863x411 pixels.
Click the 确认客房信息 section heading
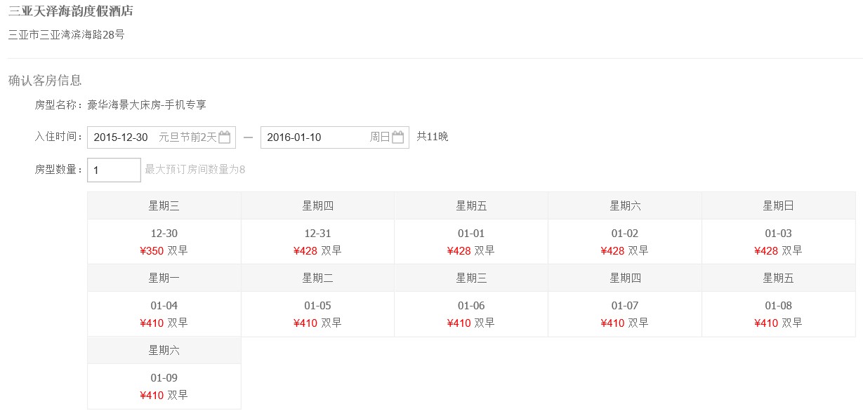[x=45, y=80]
